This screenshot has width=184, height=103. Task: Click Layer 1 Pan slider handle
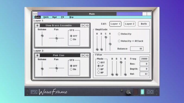56,38
